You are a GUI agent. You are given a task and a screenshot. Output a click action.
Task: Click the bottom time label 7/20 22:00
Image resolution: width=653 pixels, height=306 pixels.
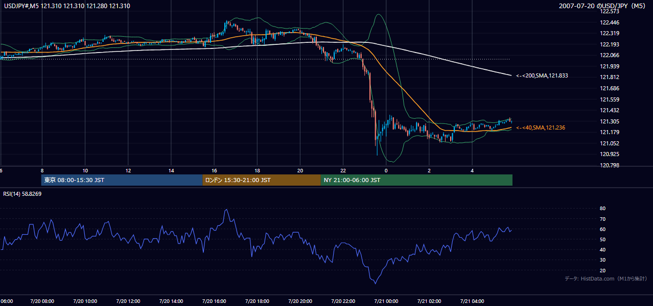pos(343,301)
